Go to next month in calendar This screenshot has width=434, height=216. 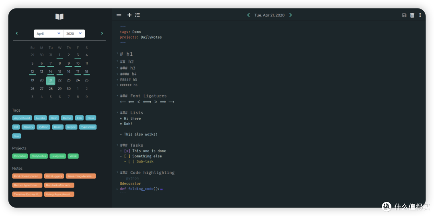click(102, 33)
